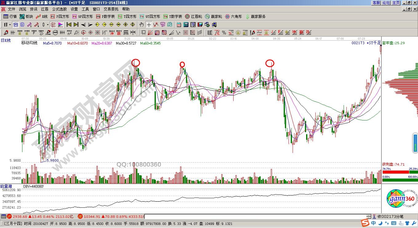Open the 江恩轮 (Gann wheel) tool

[193, 17]
